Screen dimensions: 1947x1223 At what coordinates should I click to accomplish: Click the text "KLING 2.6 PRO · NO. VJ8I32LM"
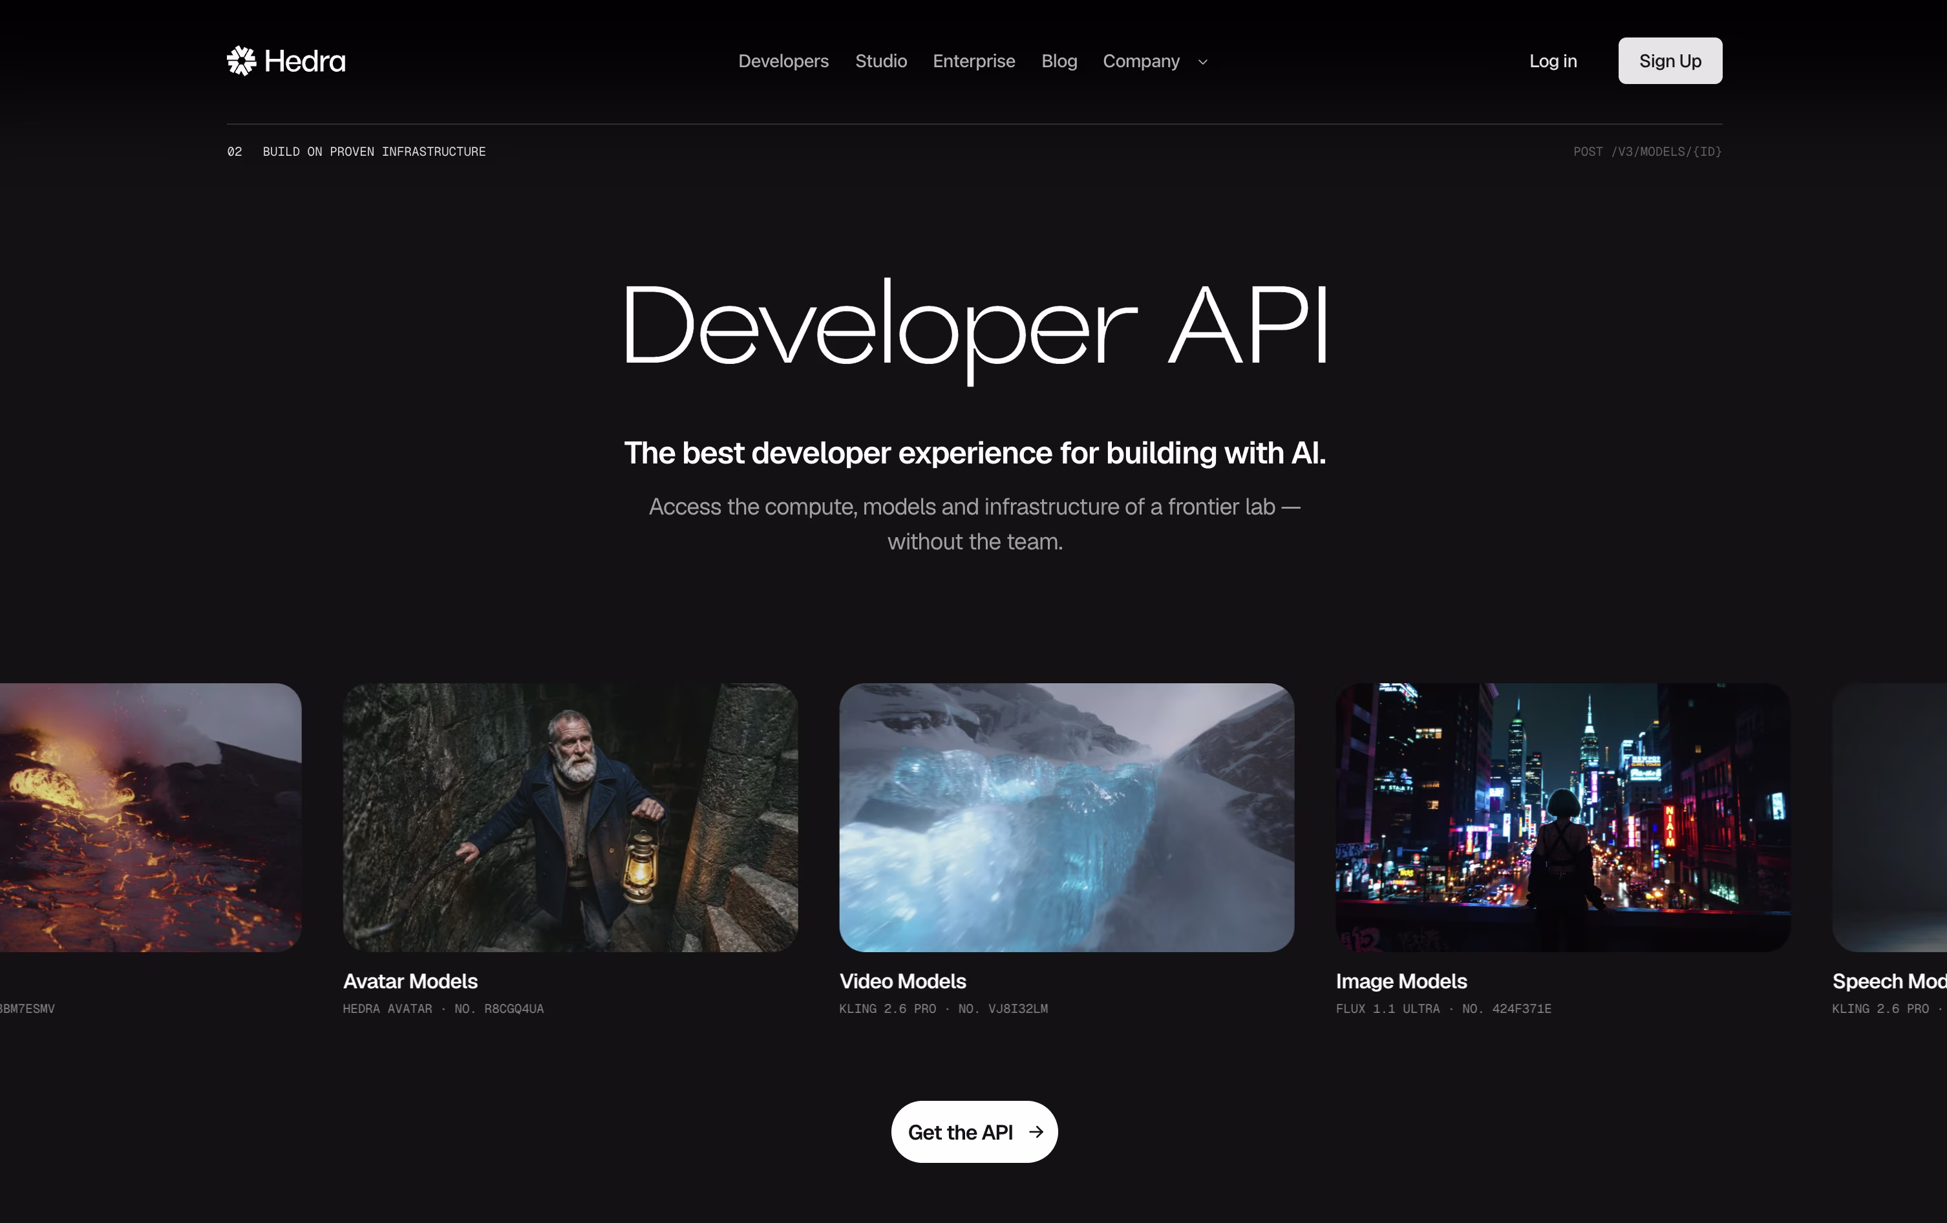pos(944,1009)
